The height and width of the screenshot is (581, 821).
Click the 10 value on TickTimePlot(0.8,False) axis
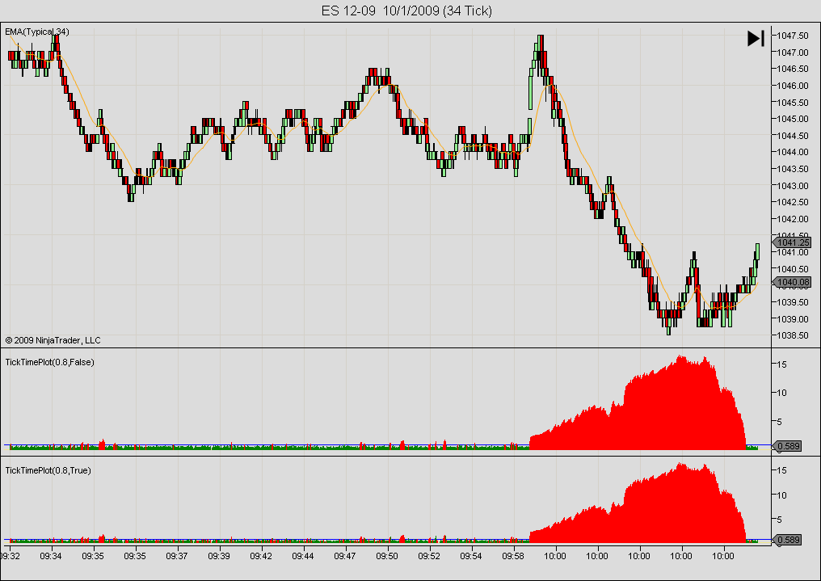coord(781,393)
